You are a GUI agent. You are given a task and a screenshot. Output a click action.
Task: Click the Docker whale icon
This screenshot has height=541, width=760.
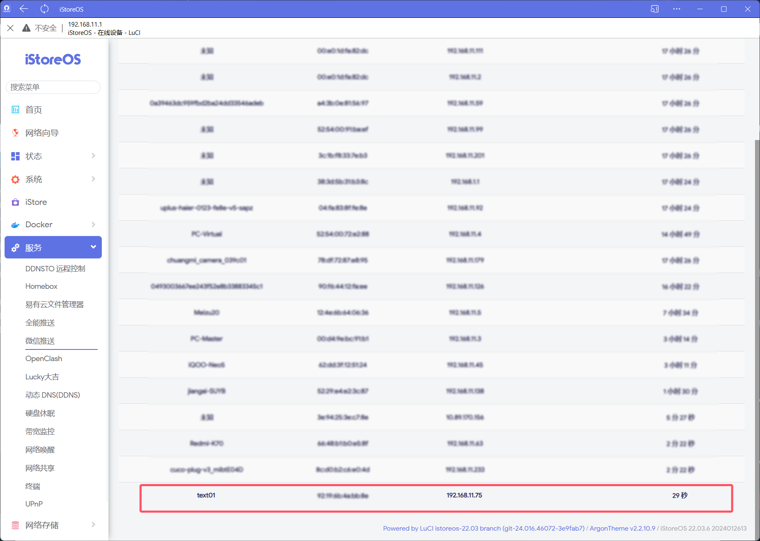pyautogui.click(x=15, y=225)
